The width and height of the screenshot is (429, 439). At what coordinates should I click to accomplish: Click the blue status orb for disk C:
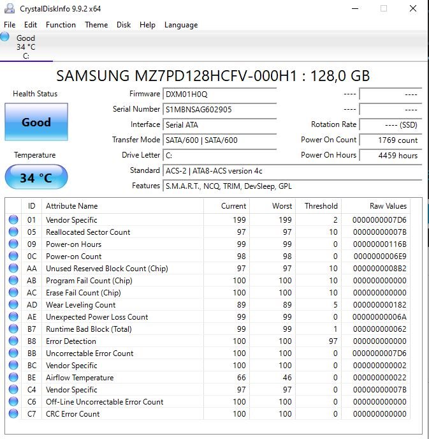[4, 36]
